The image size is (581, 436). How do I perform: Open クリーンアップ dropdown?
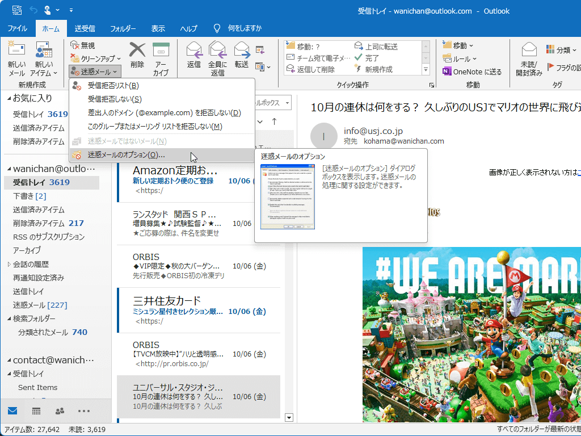(x=95, y=58)
